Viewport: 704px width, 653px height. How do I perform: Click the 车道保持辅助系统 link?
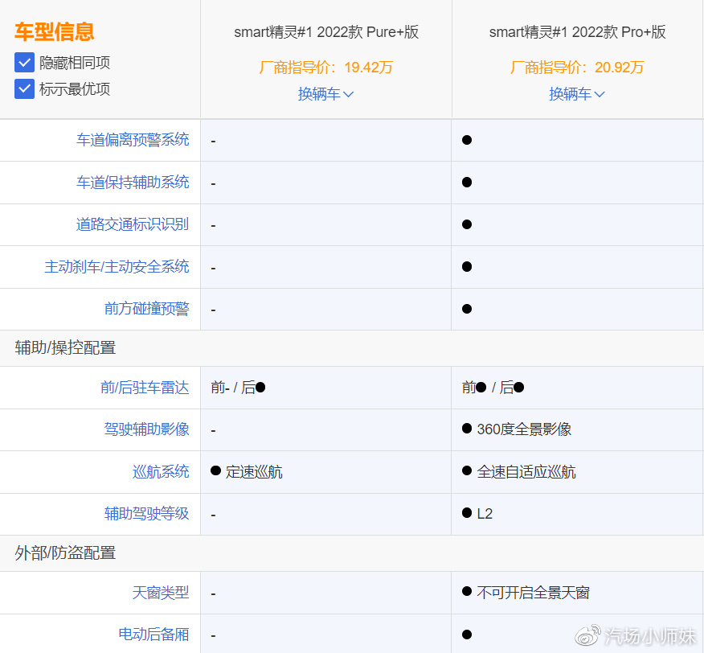133,182
